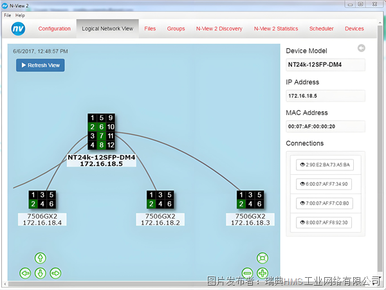This screenshot has width=386, height=290.
Task: Zoom out with the green minus icon
Action: [x=247, y=273]
